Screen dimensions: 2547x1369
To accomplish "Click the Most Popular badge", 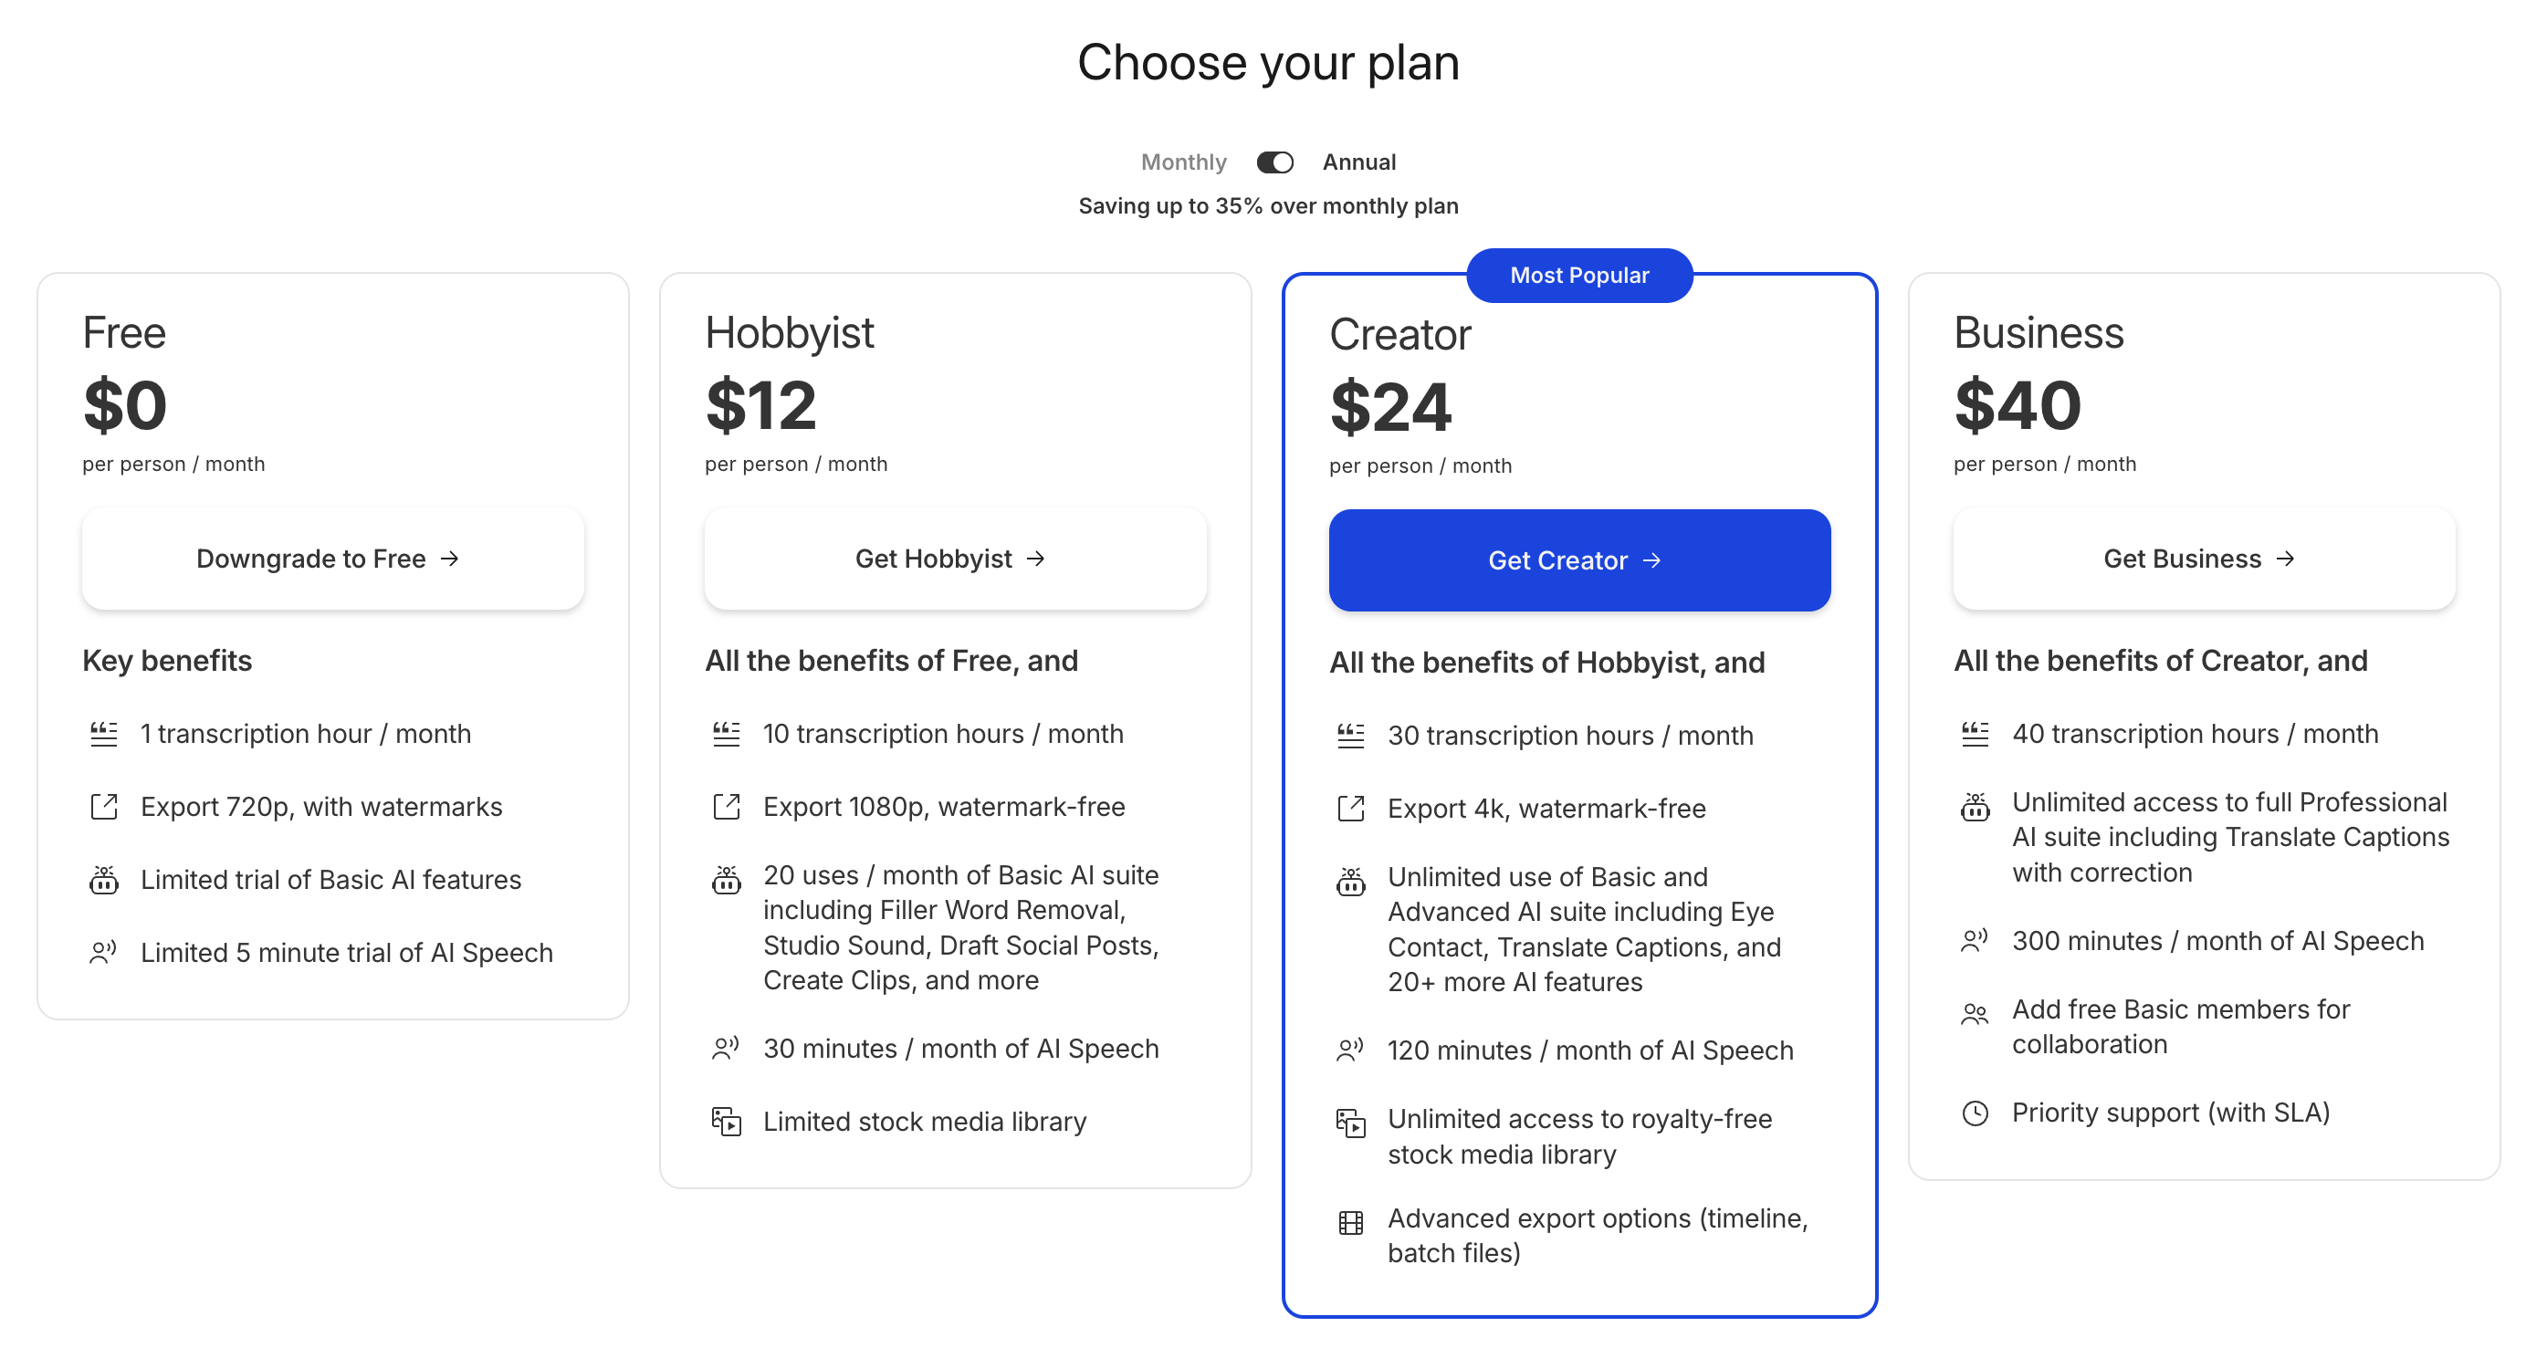I will (x=1579, y=276).
